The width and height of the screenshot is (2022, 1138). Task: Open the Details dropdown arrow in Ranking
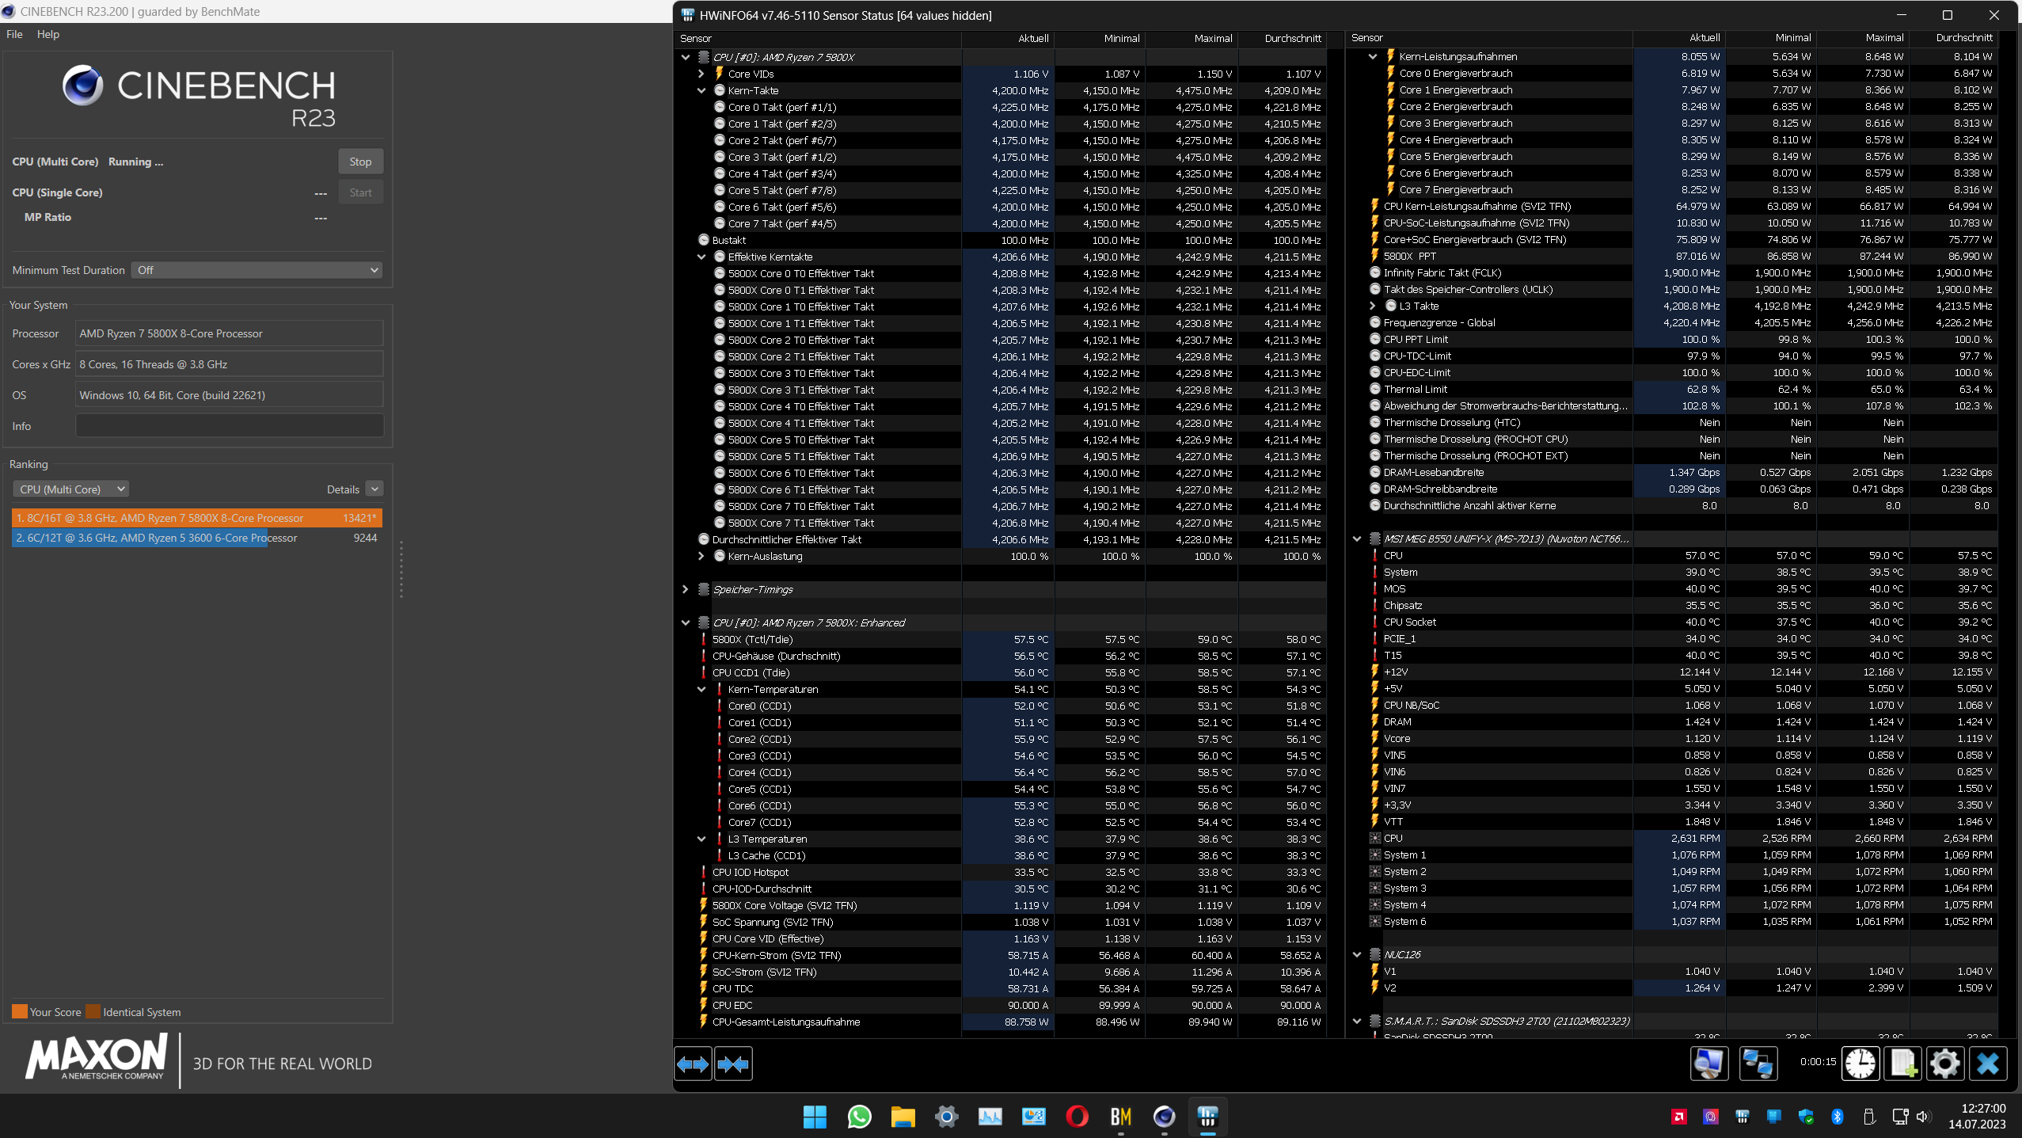pos(375,489)
